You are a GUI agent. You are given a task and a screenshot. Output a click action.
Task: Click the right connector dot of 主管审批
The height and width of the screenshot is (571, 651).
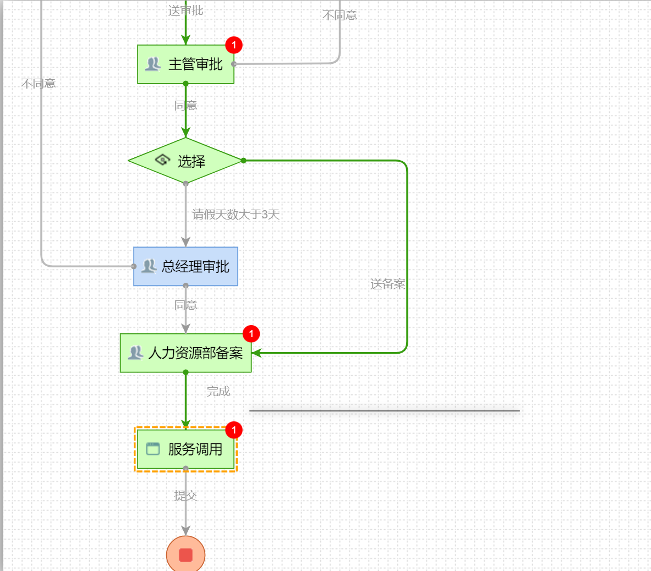tap(234, 64)
